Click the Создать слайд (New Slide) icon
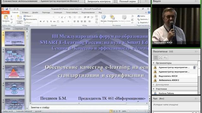Image resolution: width=202 pixels, height=113 pixels. pos(19,18)
